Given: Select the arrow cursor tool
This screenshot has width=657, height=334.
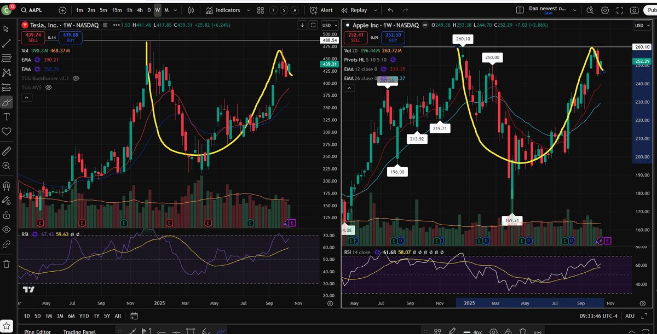Looking at the screenshot, I should click(7, 28).
